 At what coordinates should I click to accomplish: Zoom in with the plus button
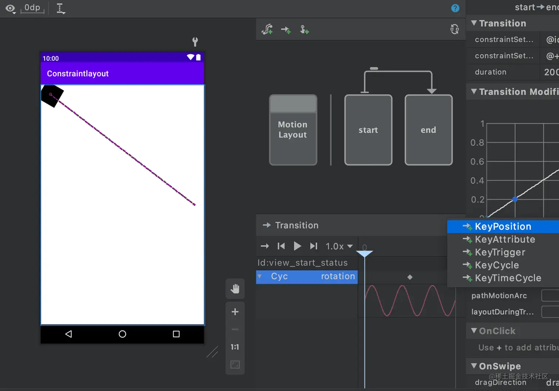(235, 312)
